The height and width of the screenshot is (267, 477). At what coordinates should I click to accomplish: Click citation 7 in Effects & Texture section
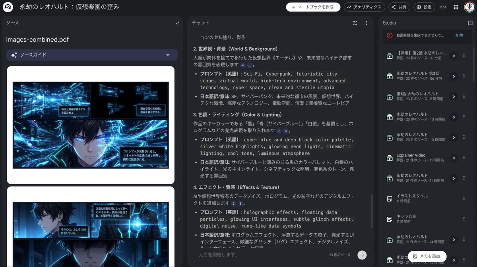click(234, 204)
